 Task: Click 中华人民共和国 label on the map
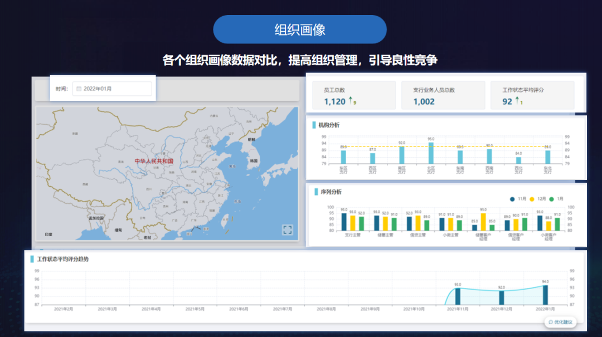(154, 161)
